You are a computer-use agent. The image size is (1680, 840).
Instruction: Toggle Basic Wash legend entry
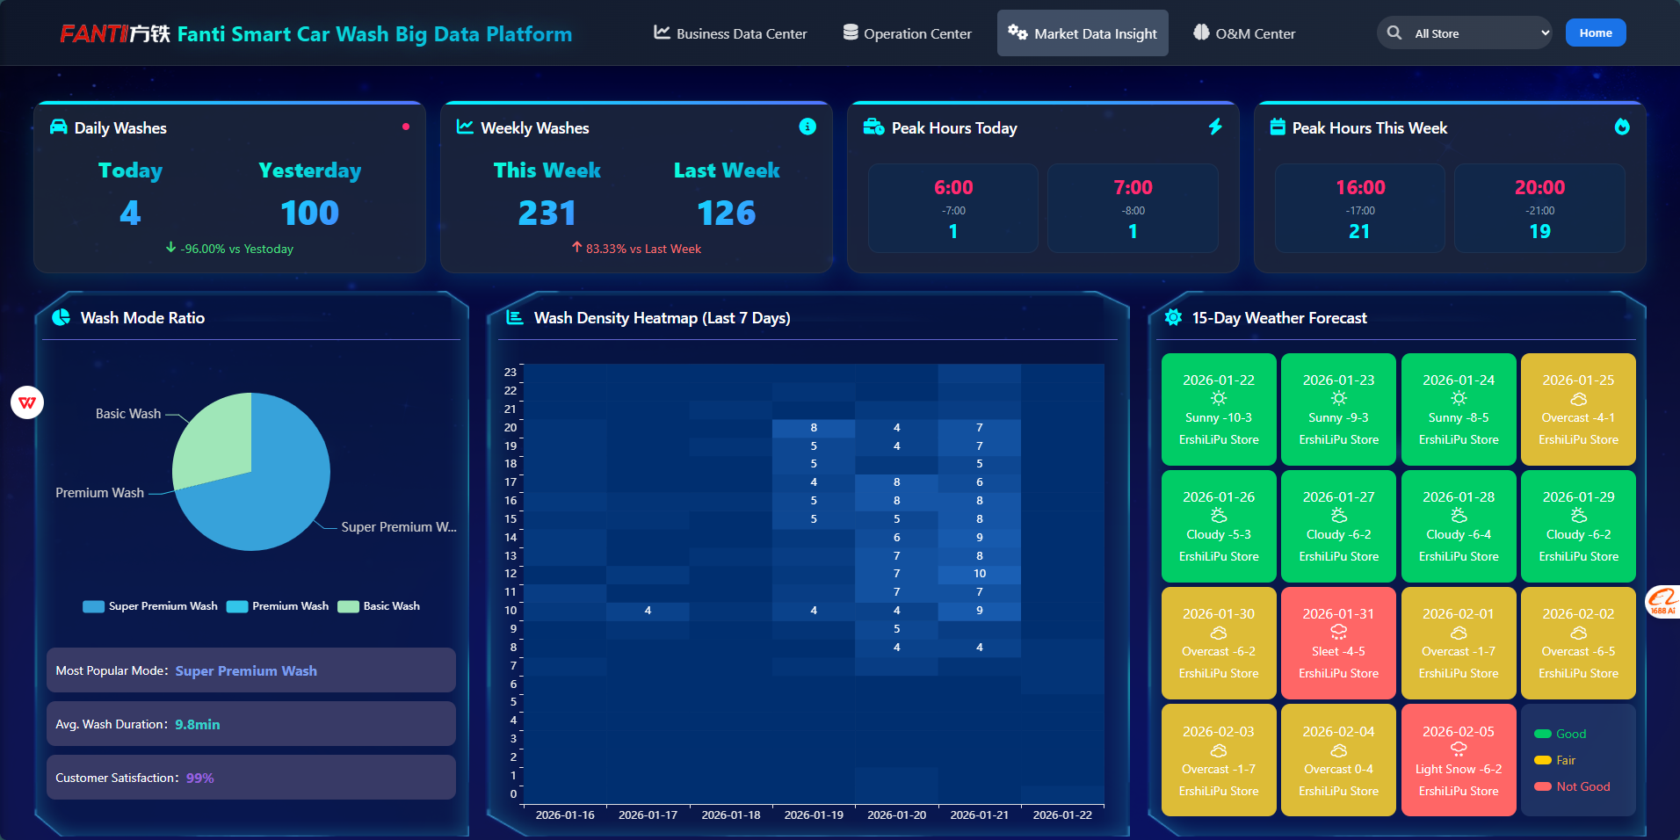coord(380,606)
